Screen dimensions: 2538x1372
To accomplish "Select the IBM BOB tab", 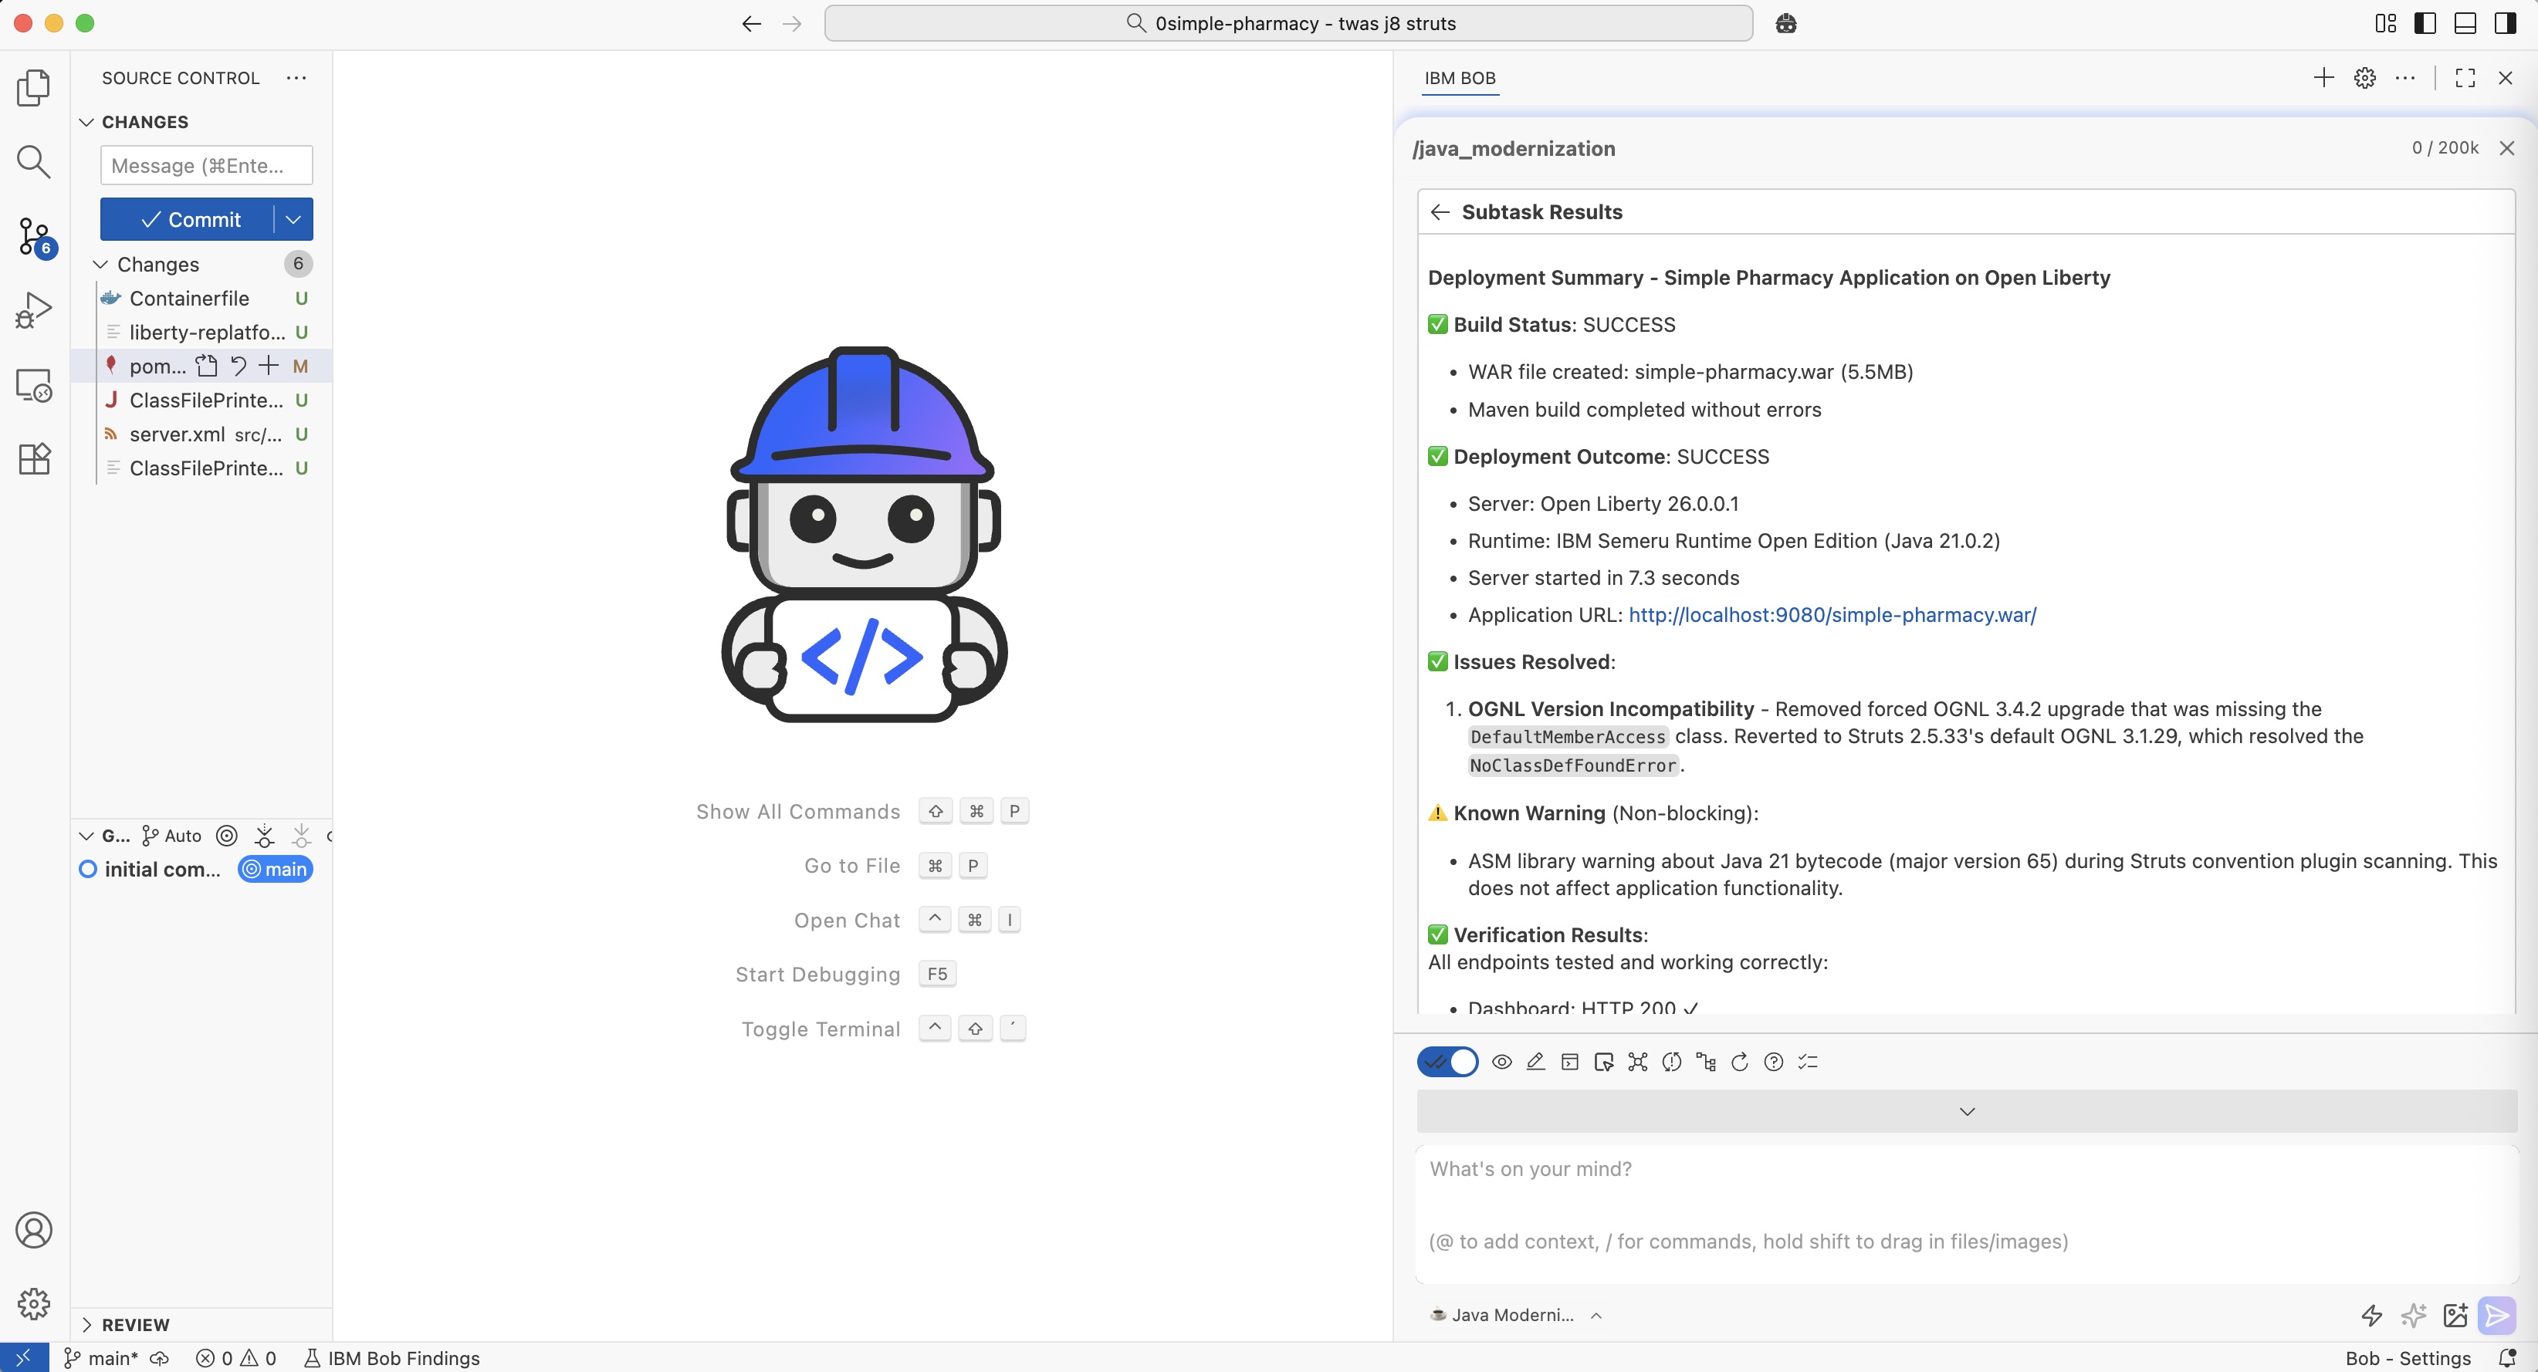I will (x=1459, y=78).
